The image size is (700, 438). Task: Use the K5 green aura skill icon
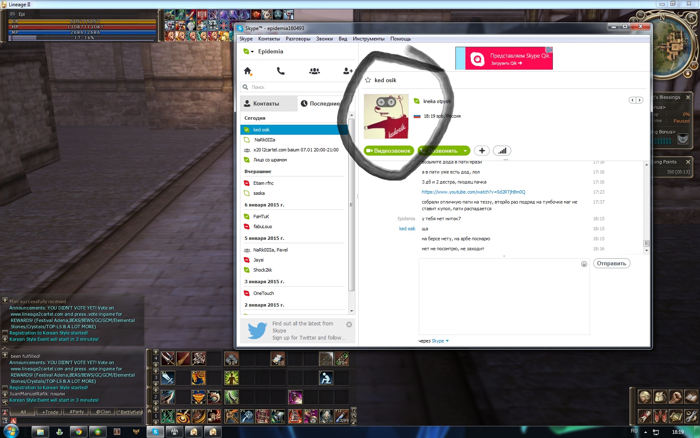pos(232,378)
